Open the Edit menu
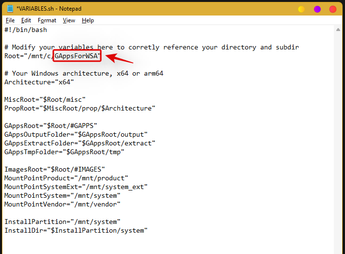Viewport: 345px width, 254px height. tap(26, 20)
